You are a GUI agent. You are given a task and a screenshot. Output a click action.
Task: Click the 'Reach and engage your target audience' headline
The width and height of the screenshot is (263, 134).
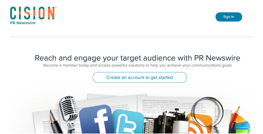click(x=137, y=58)
